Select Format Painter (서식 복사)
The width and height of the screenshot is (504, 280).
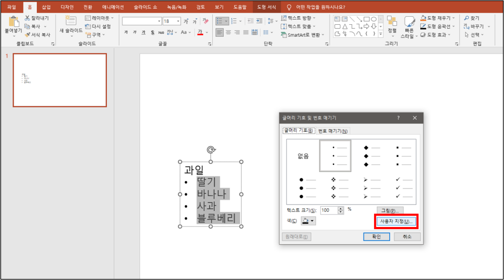[37, 35]
